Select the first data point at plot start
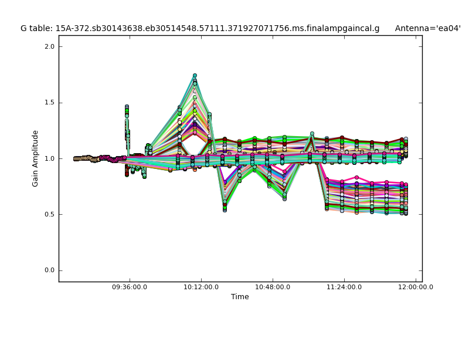Image resolution: width=469 pixels, height=352 pixels. pyautogui.click(x=75, y=158)
